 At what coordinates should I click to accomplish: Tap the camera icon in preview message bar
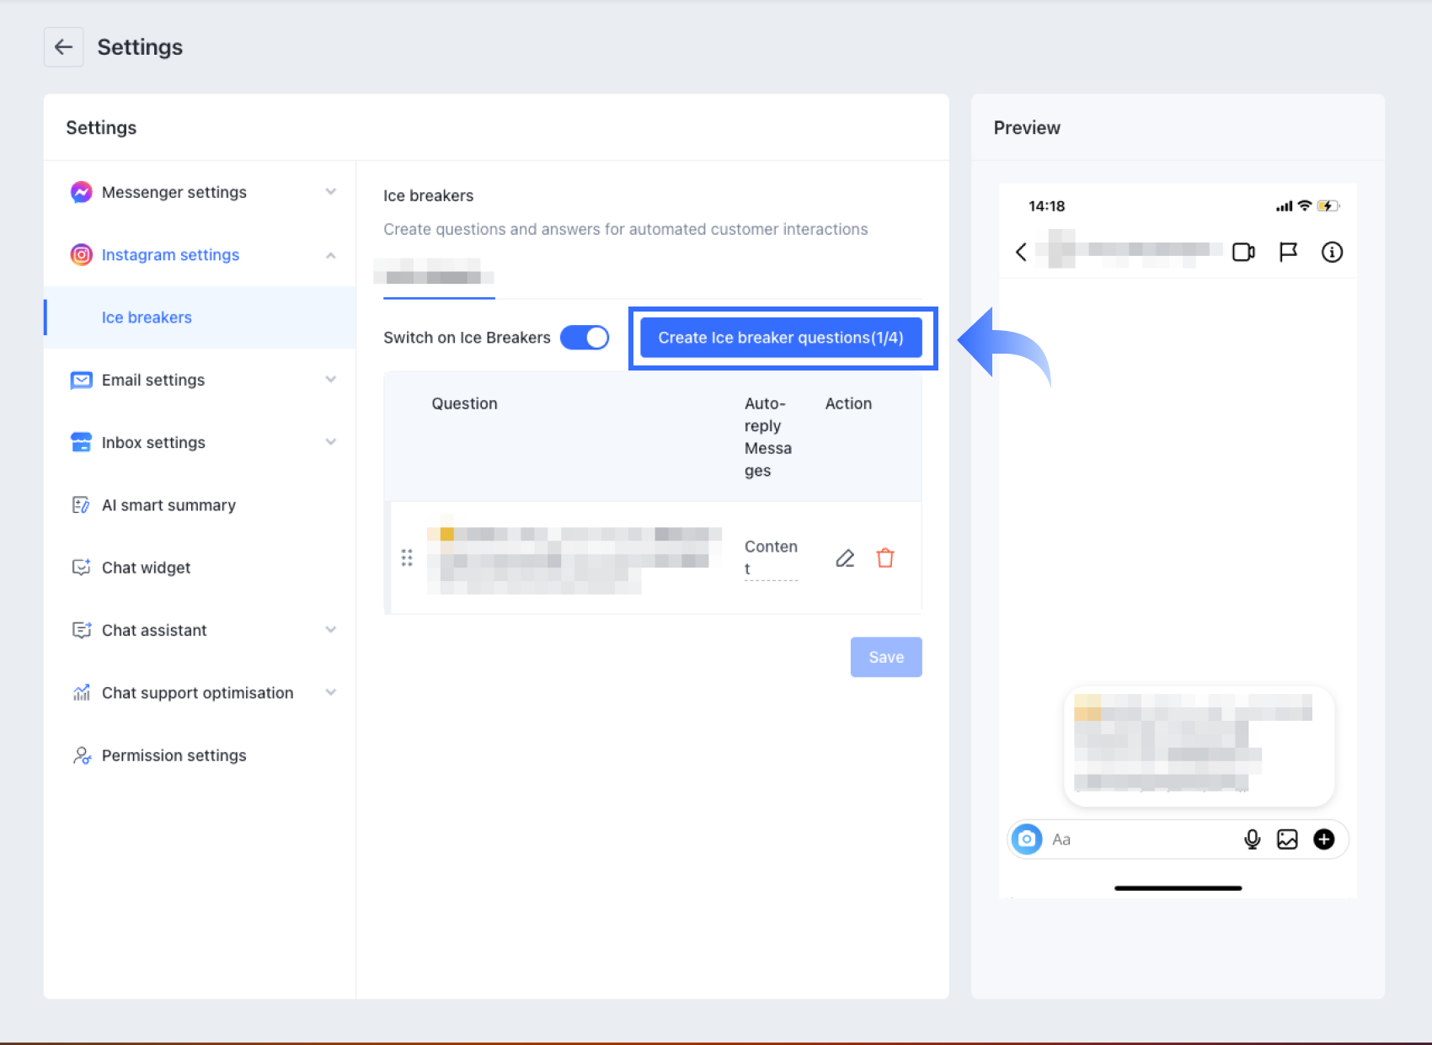1027,839
